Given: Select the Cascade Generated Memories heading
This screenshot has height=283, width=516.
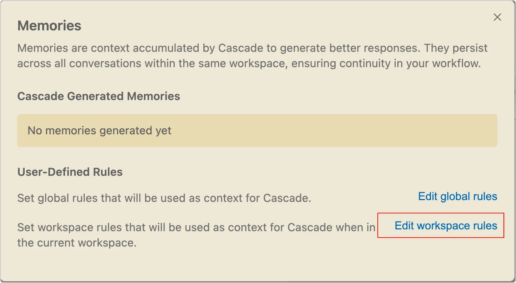Looking at the screenshot, I should pyautogui.click(x=99, y=96).
